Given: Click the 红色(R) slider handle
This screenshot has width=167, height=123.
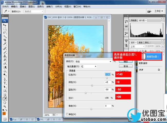Looking at the screenshot, I should pos(107,78).
